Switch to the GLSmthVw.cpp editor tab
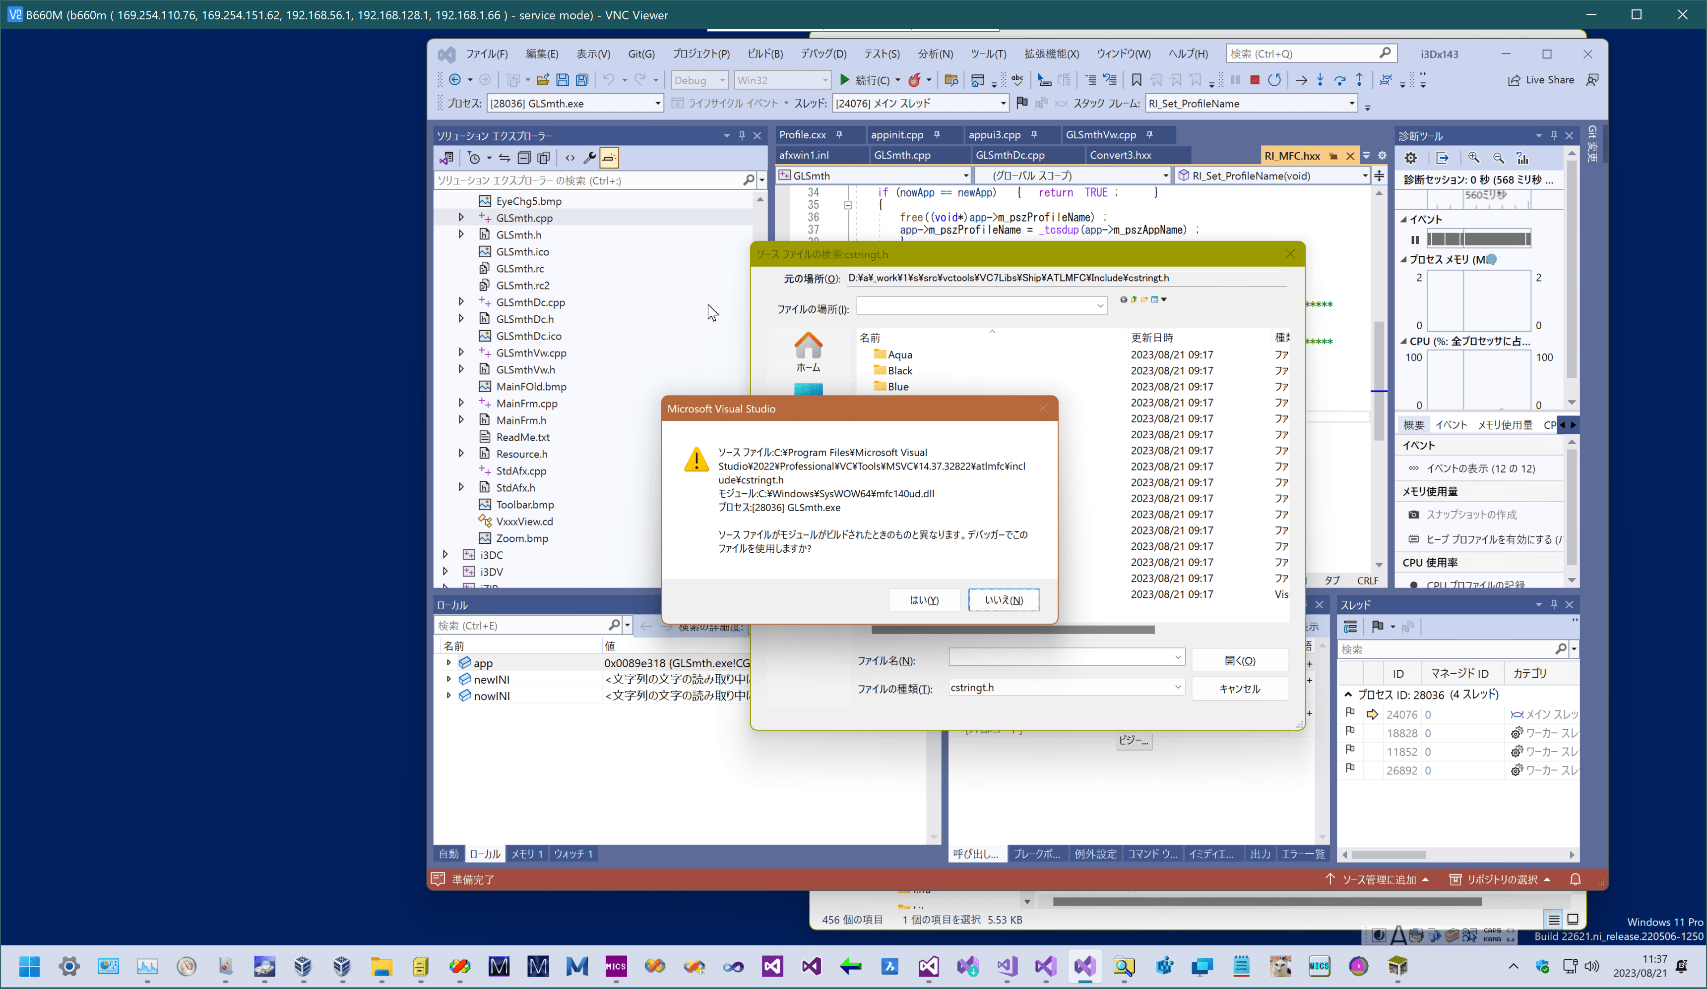Image resolution: width=1707 pixels, height=989 pixels. (1100, 135)
